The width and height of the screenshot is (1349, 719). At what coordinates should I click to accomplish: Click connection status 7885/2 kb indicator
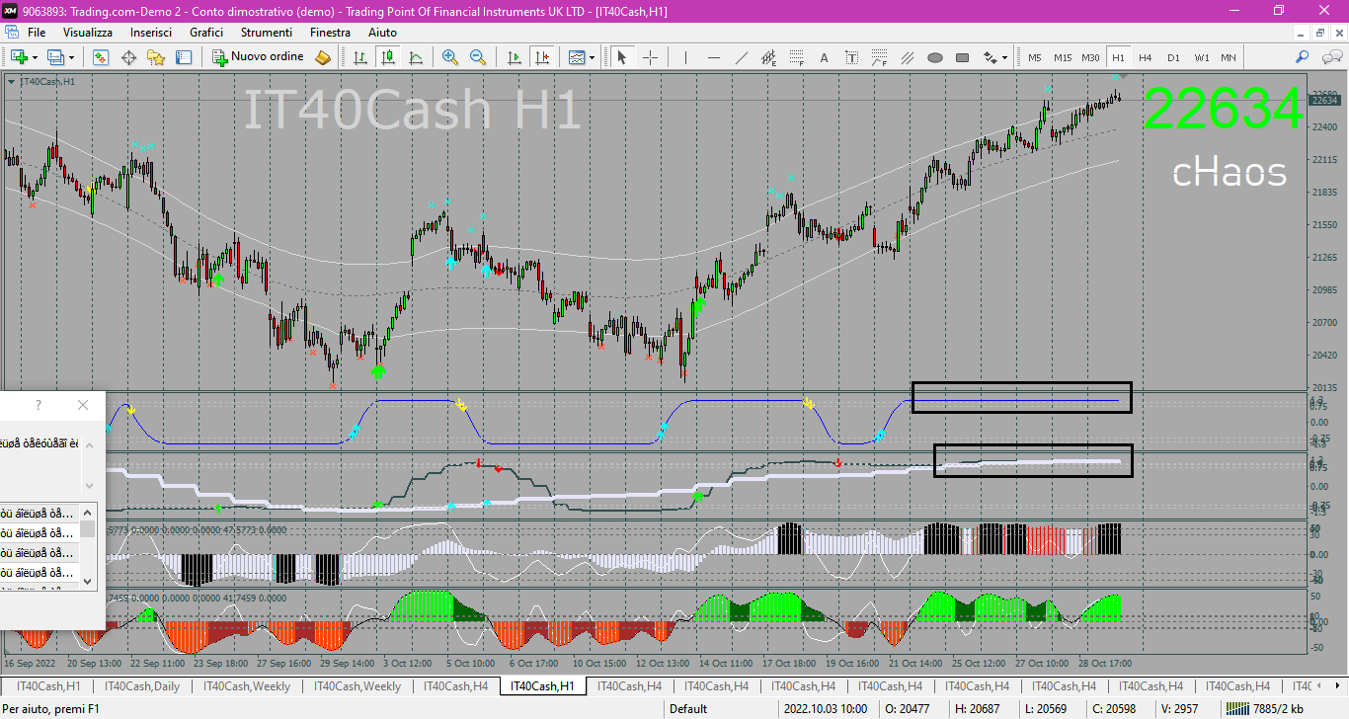(x=1267, y=708)
